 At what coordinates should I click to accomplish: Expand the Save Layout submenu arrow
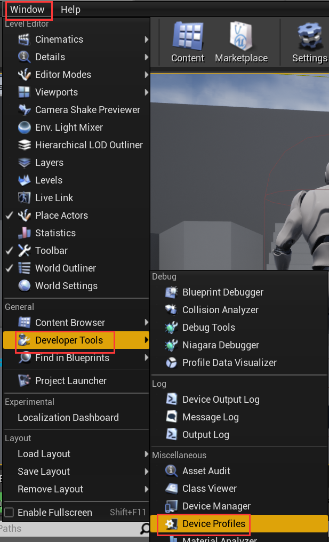[x=147, y=472]
